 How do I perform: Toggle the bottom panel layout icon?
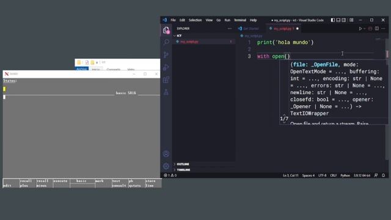coord(338,20)
